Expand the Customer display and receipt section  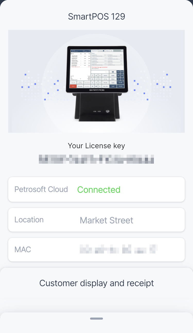pos(97,283)
